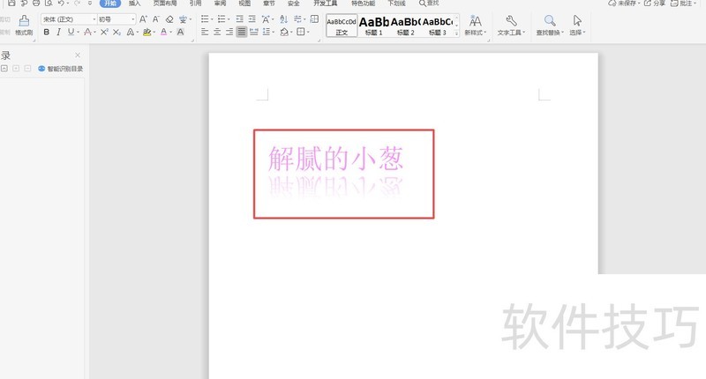
Task: Click 智能识别目录 in the outline pane
Action: pos(61,69)
